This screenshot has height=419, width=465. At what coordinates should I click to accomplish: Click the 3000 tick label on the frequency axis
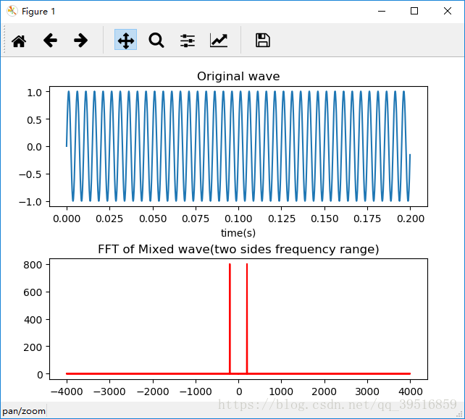(367, 392)
